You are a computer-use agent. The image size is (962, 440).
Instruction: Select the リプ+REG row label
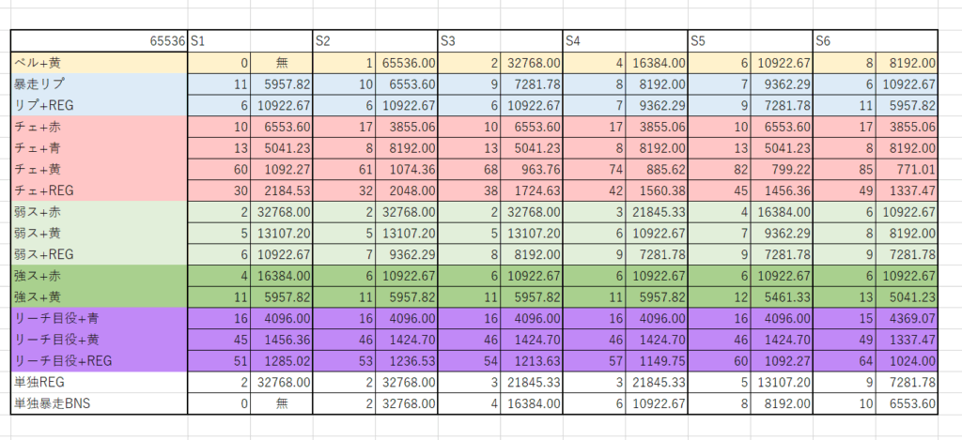tap(100, 103)
